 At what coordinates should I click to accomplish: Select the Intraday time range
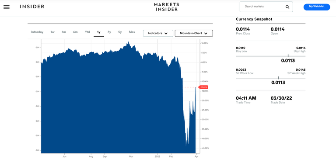click(37, 32)
